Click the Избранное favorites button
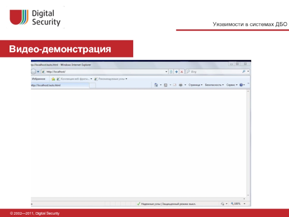 pyautogui.click(x=39, y=79)
